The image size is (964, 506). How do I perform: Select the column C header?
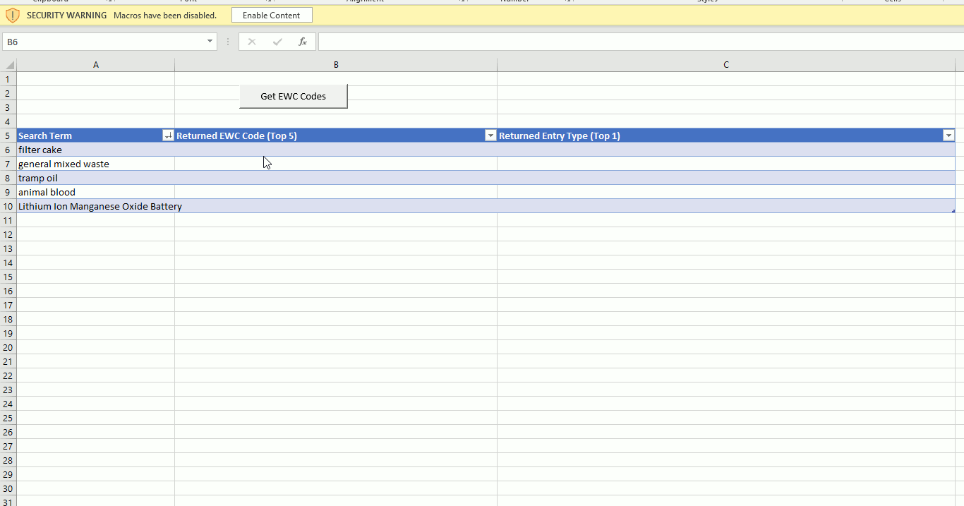pos(726,65)
